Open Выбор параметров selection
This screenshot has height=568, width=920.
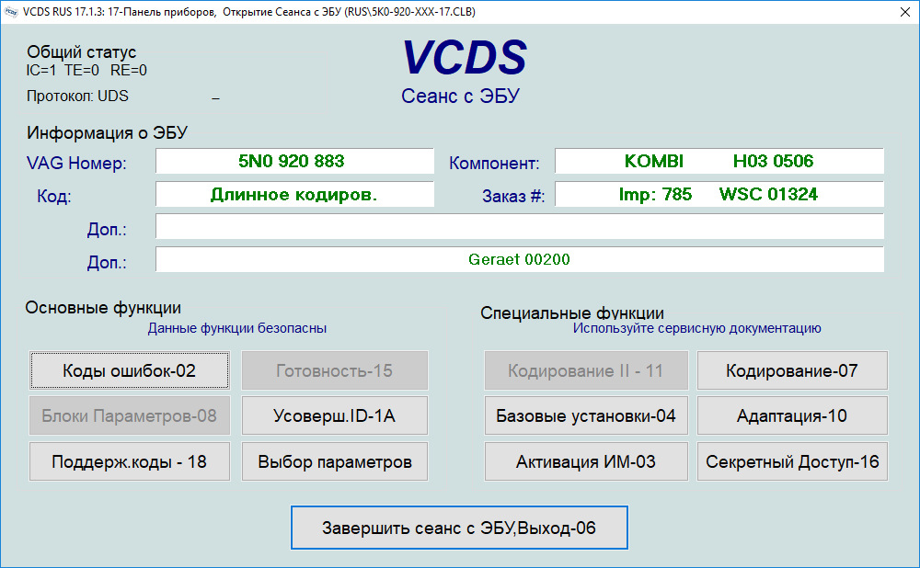(335, 461)
